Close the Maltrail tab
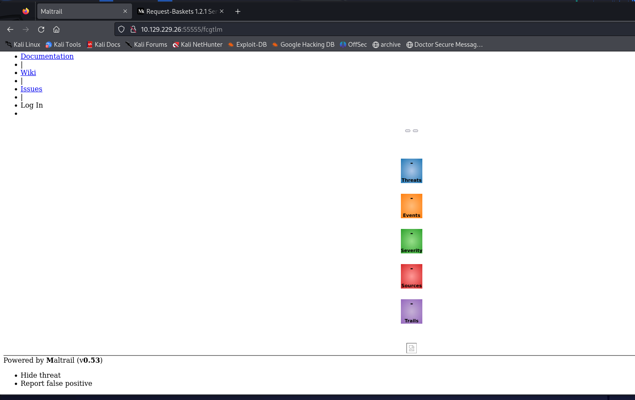 125,12
